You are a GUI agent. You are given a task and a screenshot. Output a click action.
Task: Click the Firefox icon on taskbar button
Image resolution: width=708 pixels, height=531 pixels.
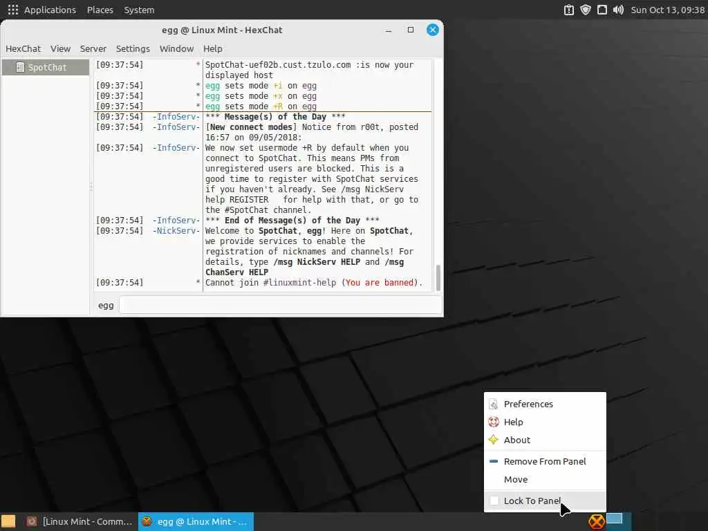(32, 521)
